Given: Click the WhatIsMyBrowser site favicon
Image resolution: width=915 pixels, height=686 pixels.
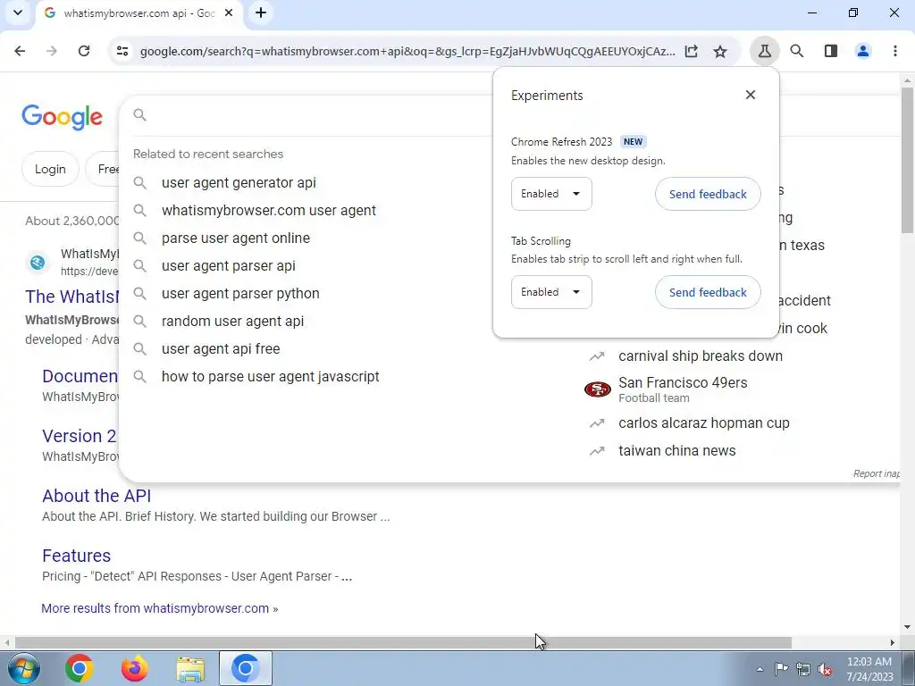Looking at the screenshot, I should coord(38,263).
